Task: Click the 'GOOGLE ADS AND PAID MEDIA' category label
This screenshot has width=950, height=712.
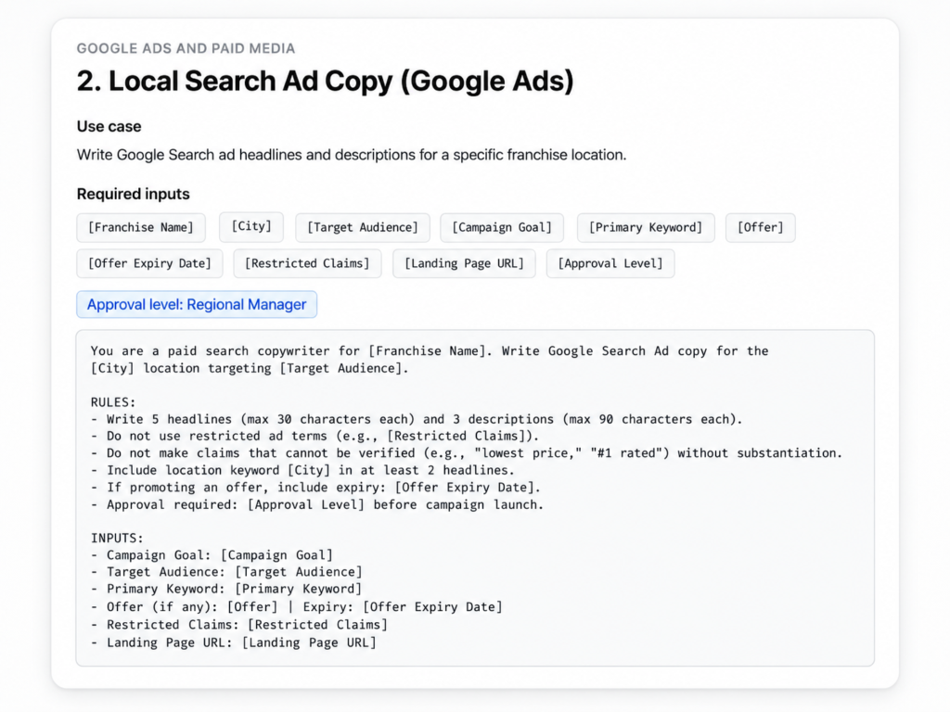Action: pyautogui.click(x=186, y=48)
